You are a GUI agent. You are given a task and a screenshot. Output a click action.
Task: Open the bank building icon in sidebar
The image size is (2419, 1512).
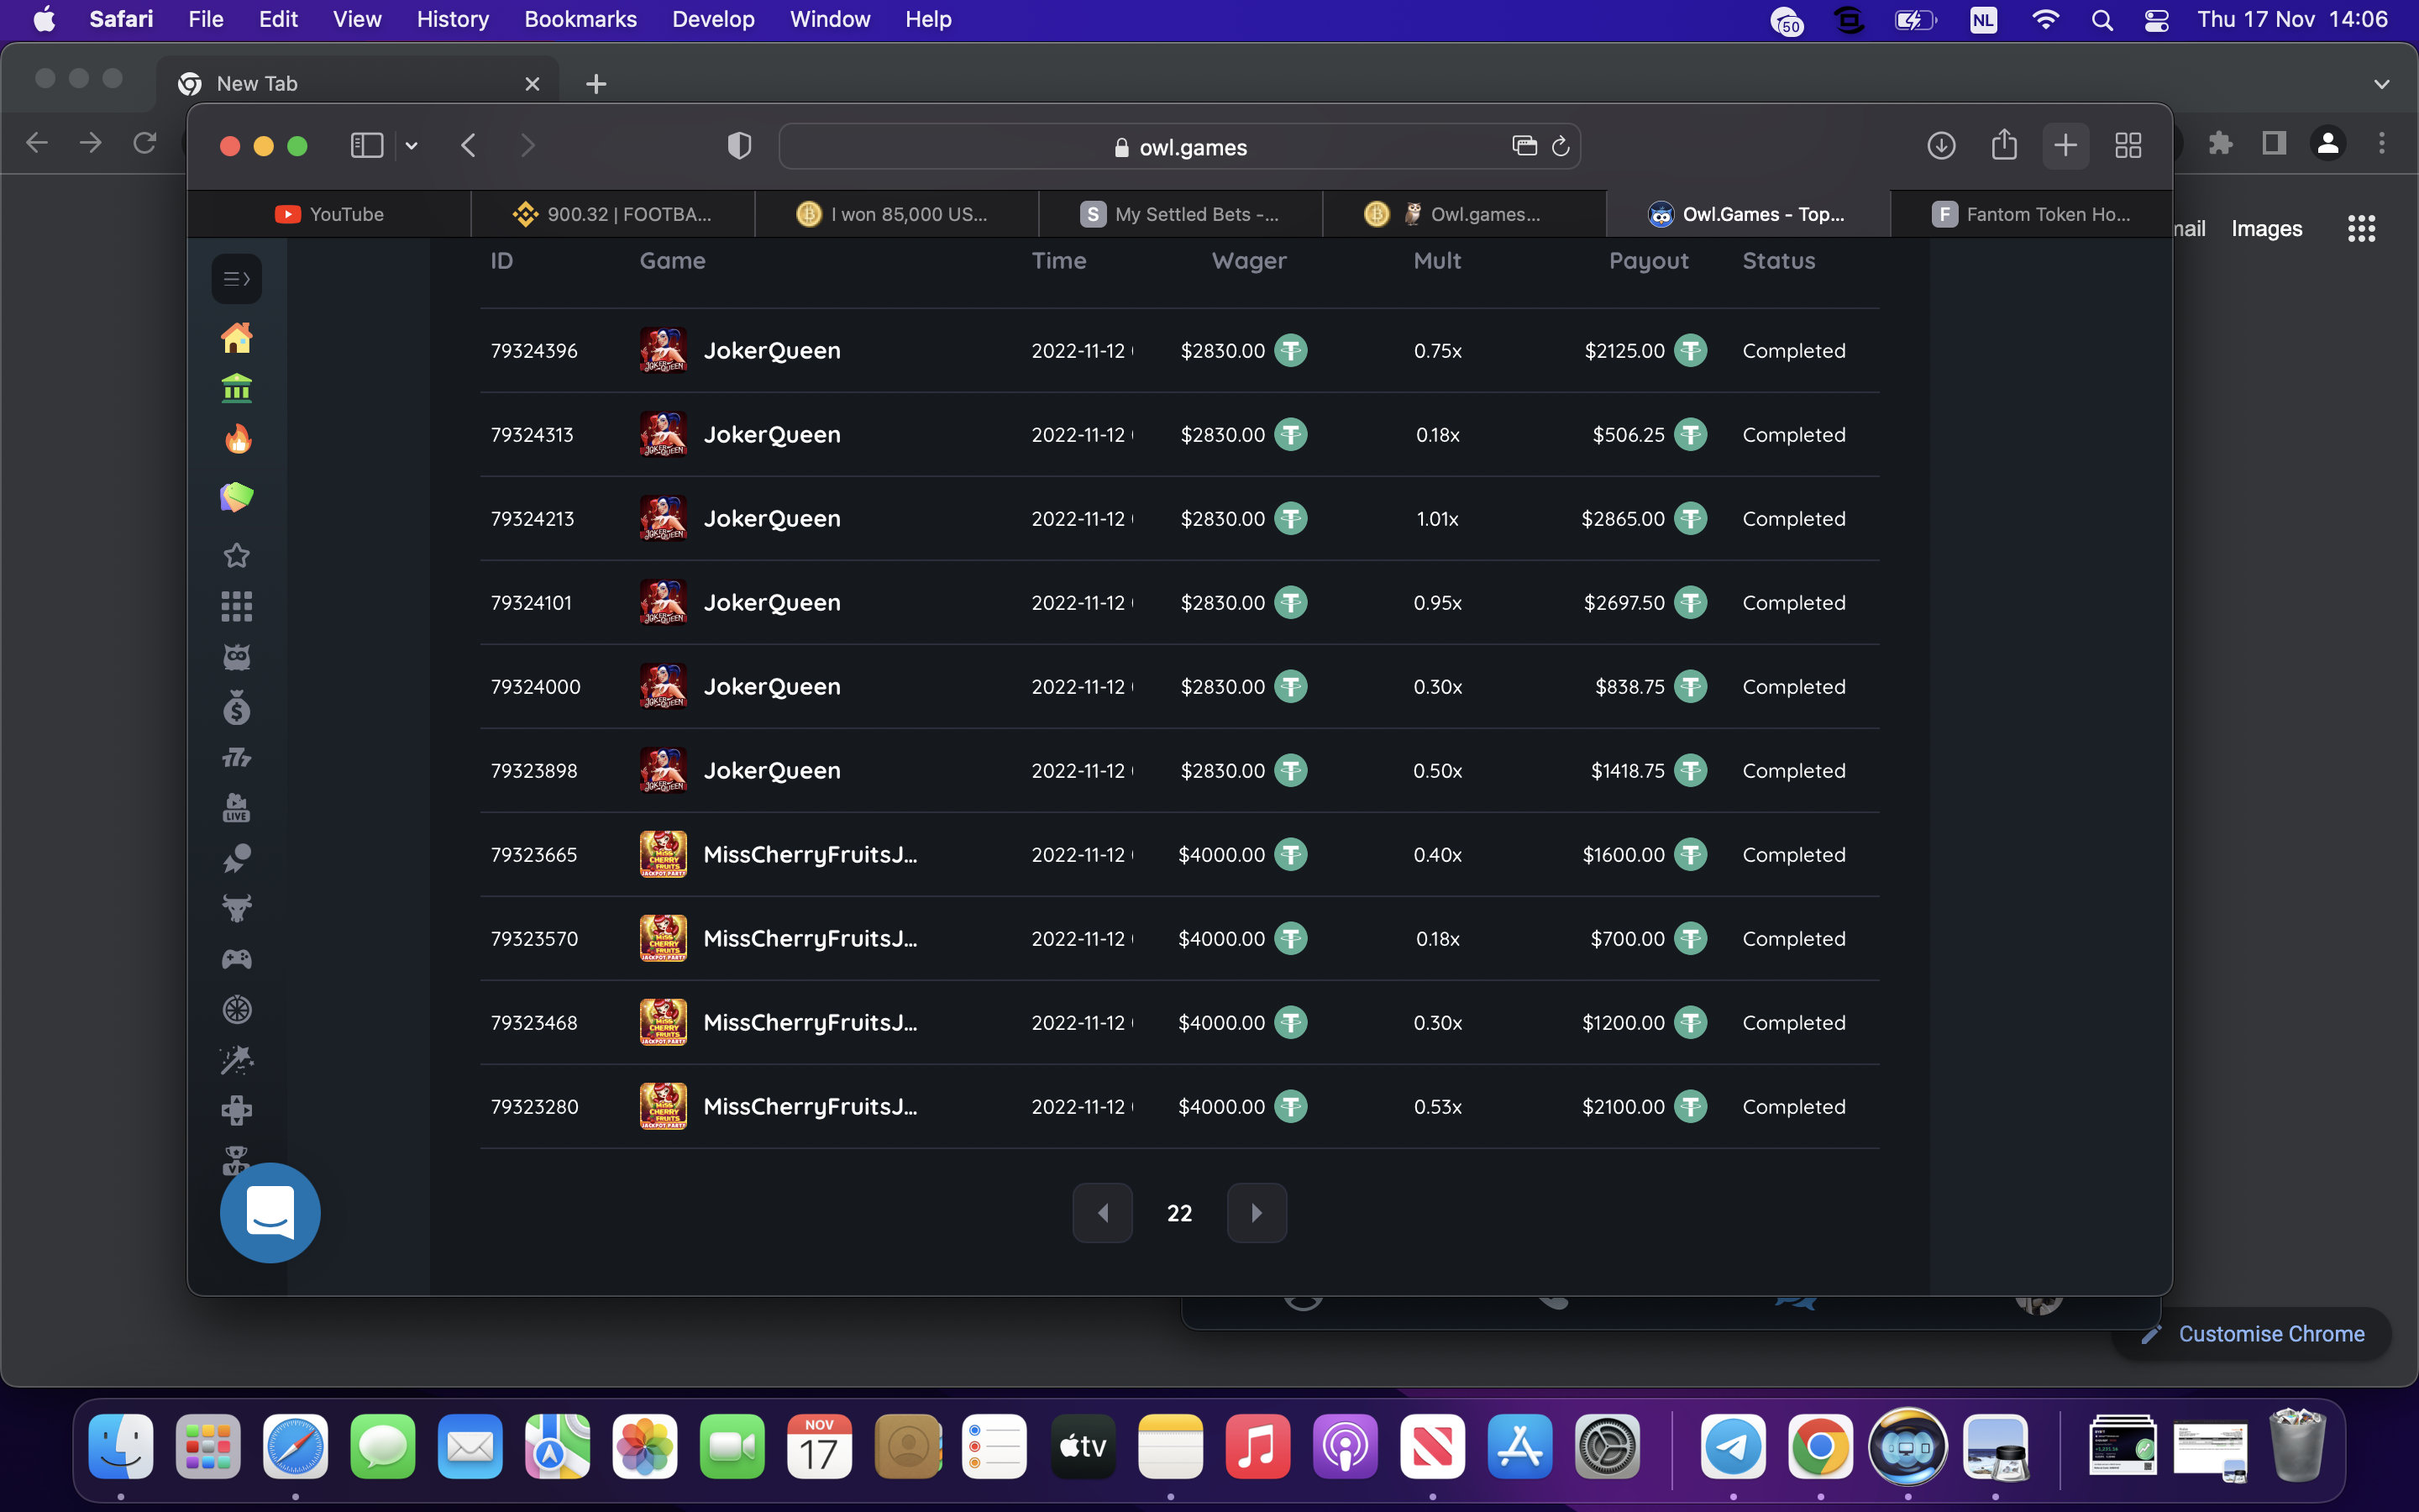[237, 388]
